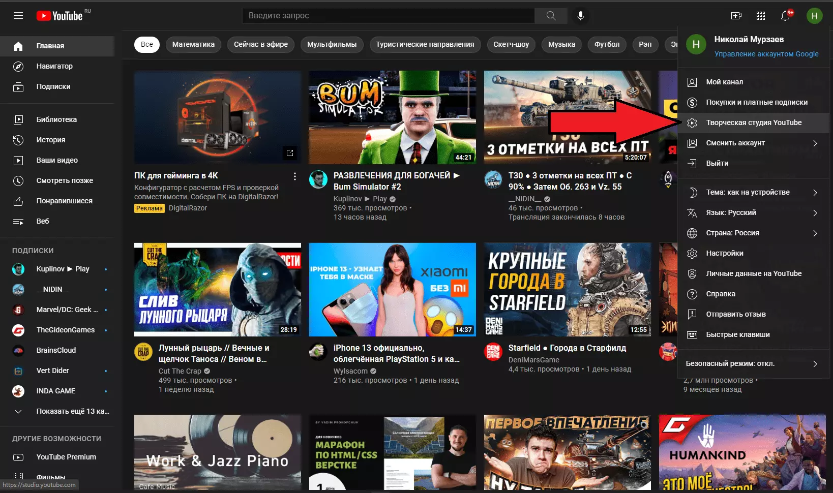Open TheGideonGames subscription channel
The width and height of the screenshot is (833, 493).
tap(57, 330)
